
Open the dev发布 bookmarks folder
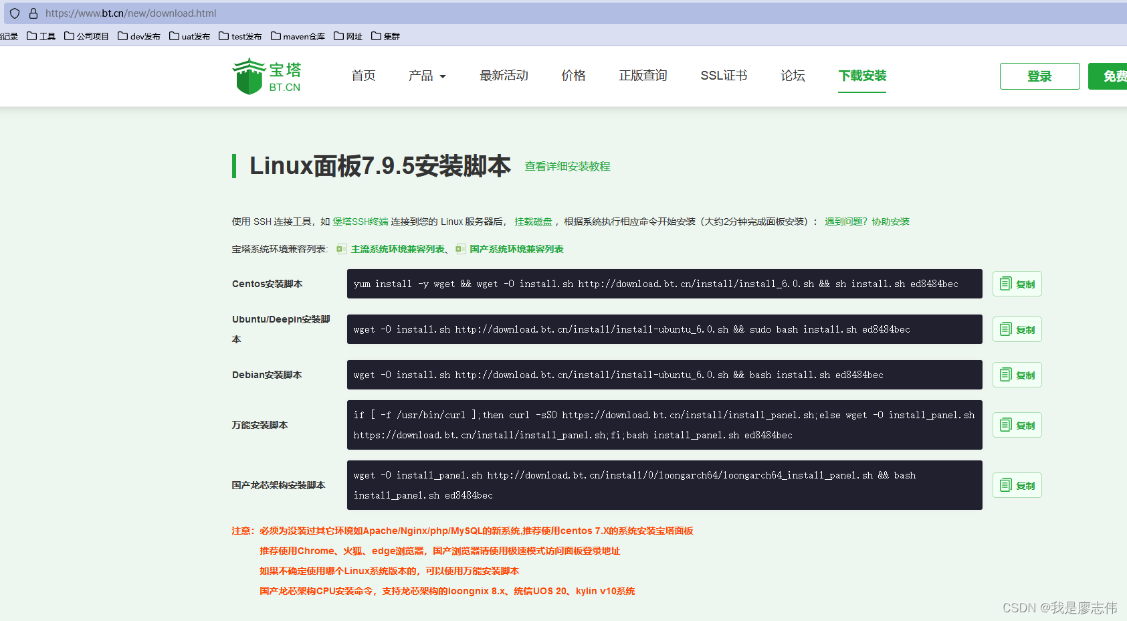139,36
